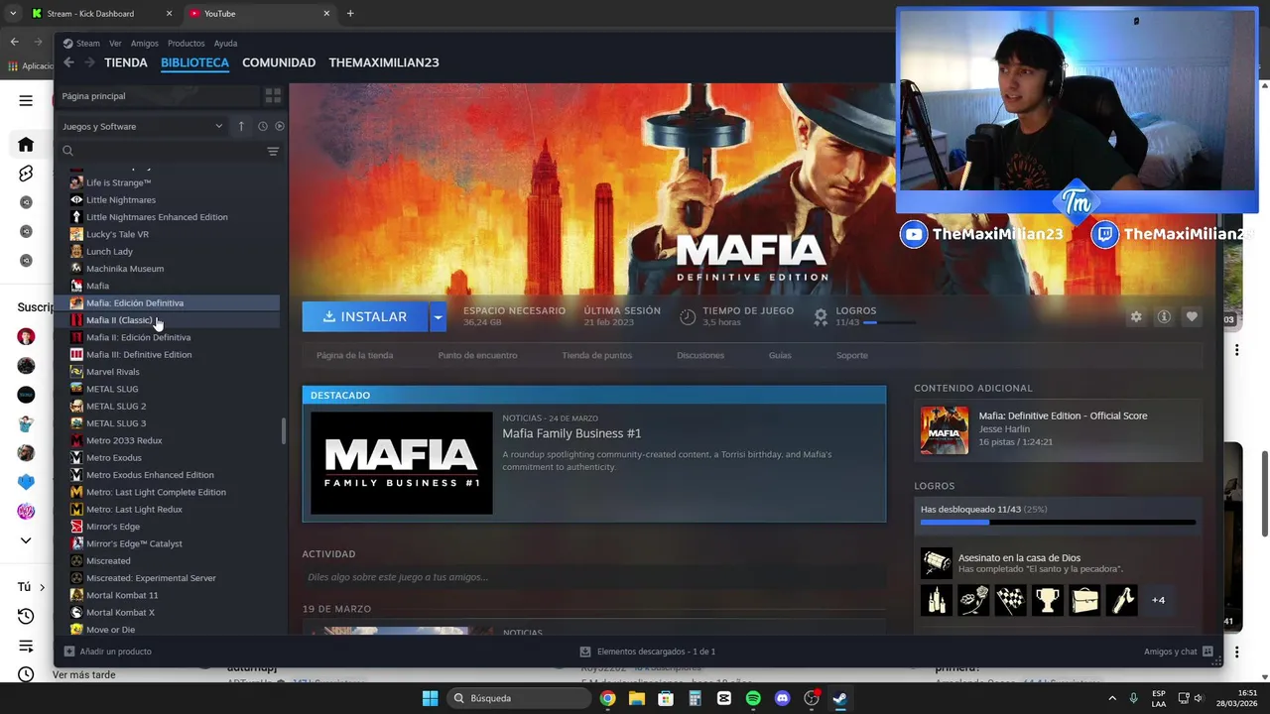Open the Chrome tab search dropdown arrow
1270x714 pixels.
click(x=13, y=14)
